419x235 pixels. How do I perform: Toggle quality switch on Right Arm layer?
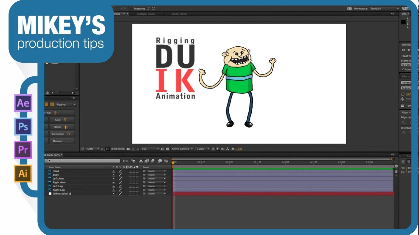[x=120, y=182]
